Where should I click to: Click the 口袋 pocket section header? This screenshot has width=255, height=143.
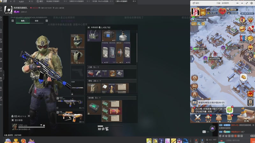tap(112, 67)
